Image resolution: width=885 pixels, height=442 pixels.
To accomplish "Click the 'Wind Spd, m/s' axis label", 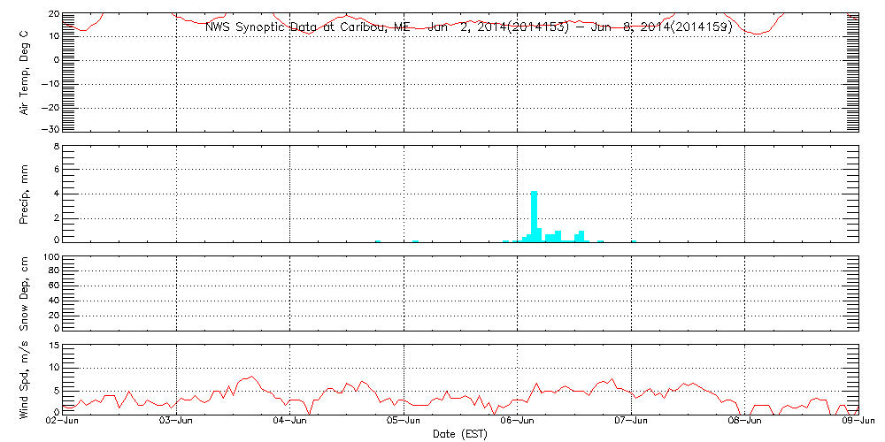I will [25, 379].
